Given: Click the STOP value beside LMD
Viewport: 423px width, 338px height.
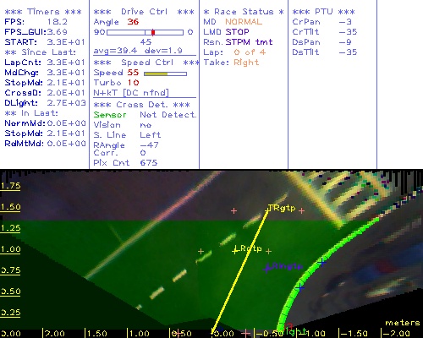Looking at the screenshot, I should (237, 32).
